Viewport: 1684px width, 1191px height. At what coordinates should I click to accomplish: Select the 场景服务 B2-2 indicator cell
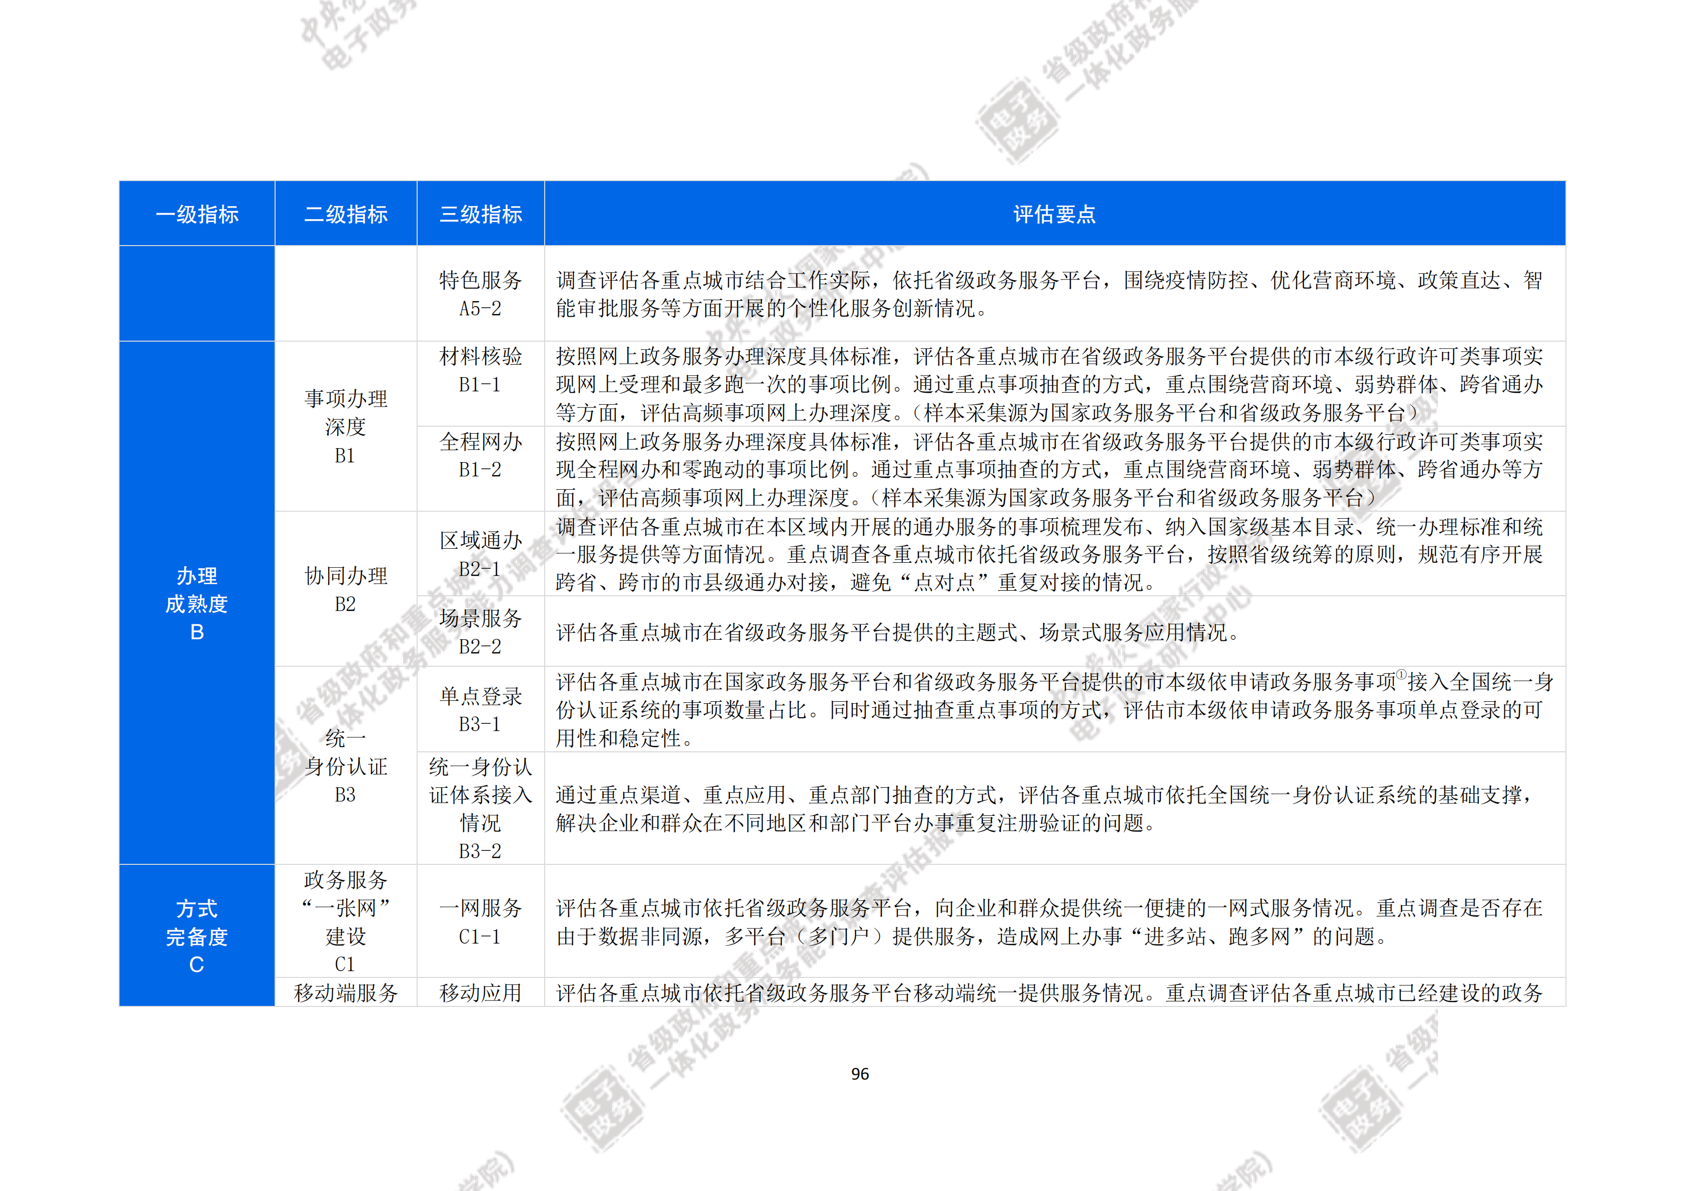(481, 631)
